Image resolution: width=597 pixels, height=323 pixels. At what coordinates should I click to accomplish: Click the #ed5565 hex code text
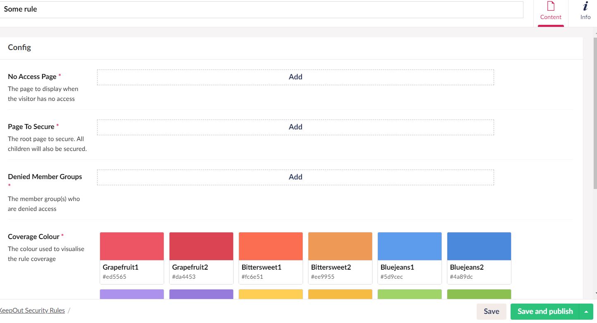(x=115, y=277)
